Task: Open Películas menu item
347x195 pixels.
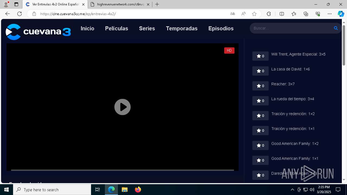Action: coord(117,28)
